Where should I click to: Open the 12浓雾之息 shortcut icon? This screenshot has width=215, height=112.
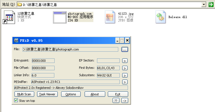tap(9, 17)
